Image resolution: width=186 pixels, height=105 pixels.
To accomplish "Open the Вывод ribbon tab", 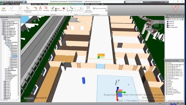I will (45, 4).
